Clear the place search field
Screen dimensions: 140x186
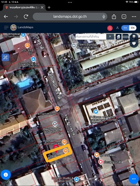110,36
